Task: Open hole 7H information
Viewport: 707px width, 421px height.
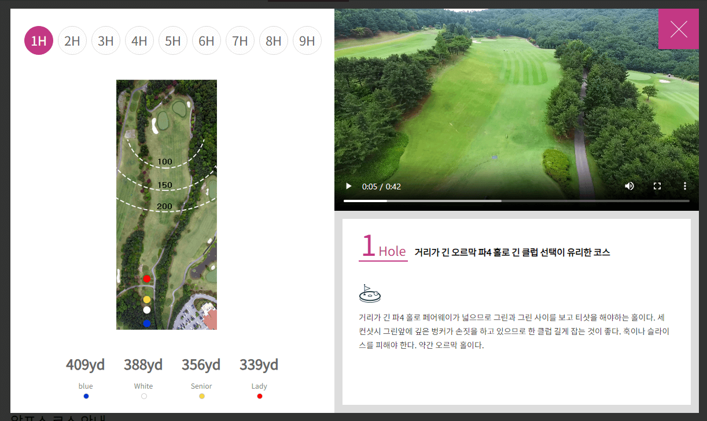Action: 240,40
